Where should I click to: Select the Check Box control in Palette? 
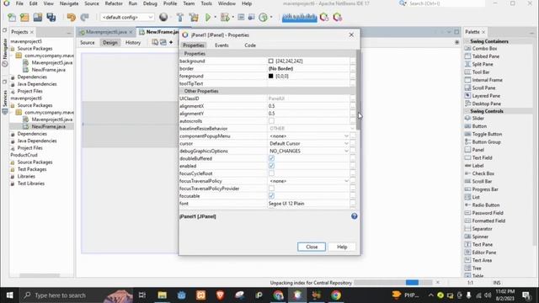(483, 173)
